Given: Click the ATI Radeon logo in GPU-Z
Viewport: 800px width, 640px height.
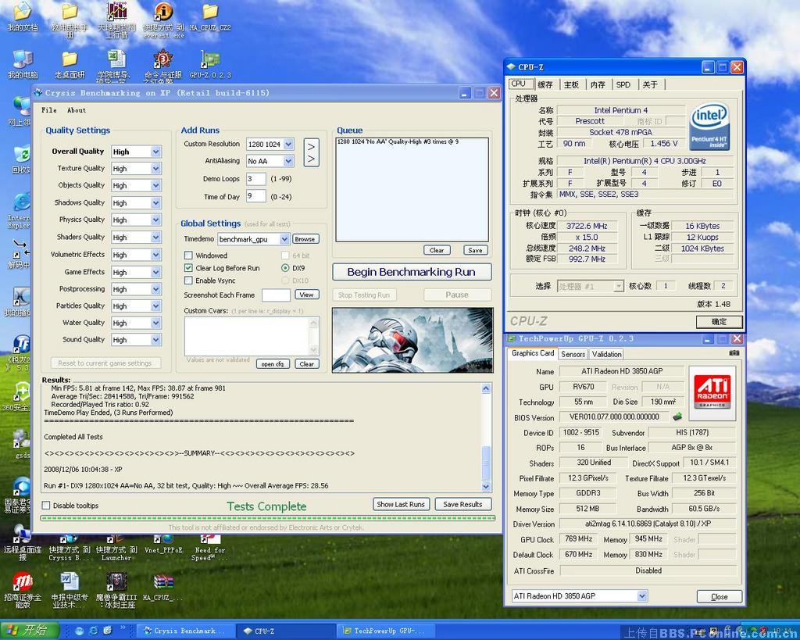Looking at the screenshot, I should tap(712, 393).
